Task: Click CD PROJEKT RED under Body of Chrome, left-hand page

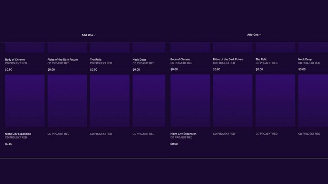Action: click(x=16, y=63)
